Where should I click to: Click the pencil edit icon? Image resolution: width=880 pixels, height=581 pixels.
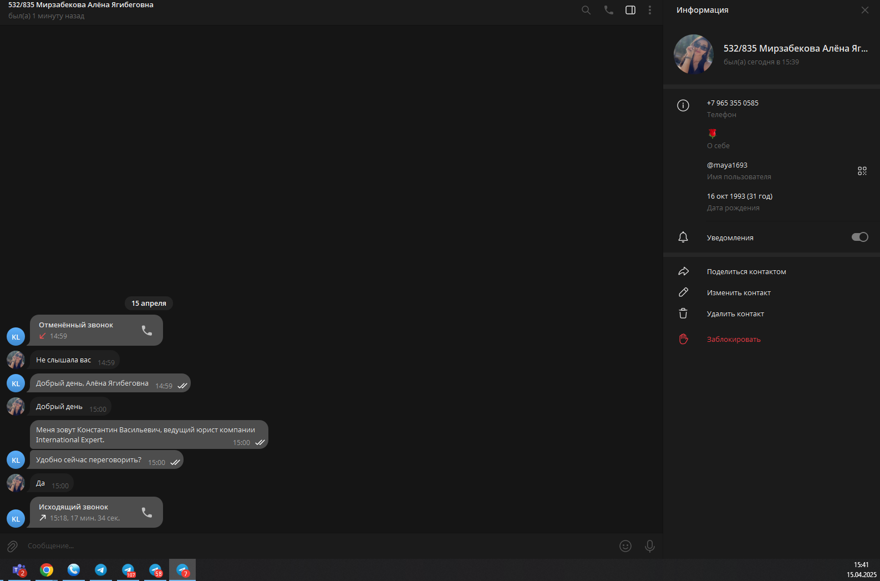[683, 292]
